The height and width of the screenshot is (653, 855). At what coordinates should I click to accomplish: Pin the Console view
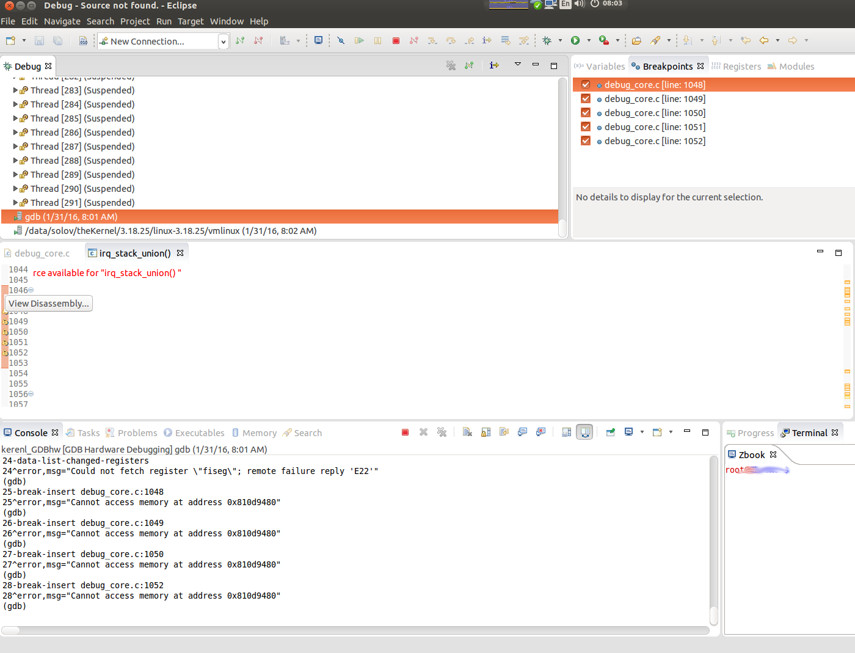610,432
